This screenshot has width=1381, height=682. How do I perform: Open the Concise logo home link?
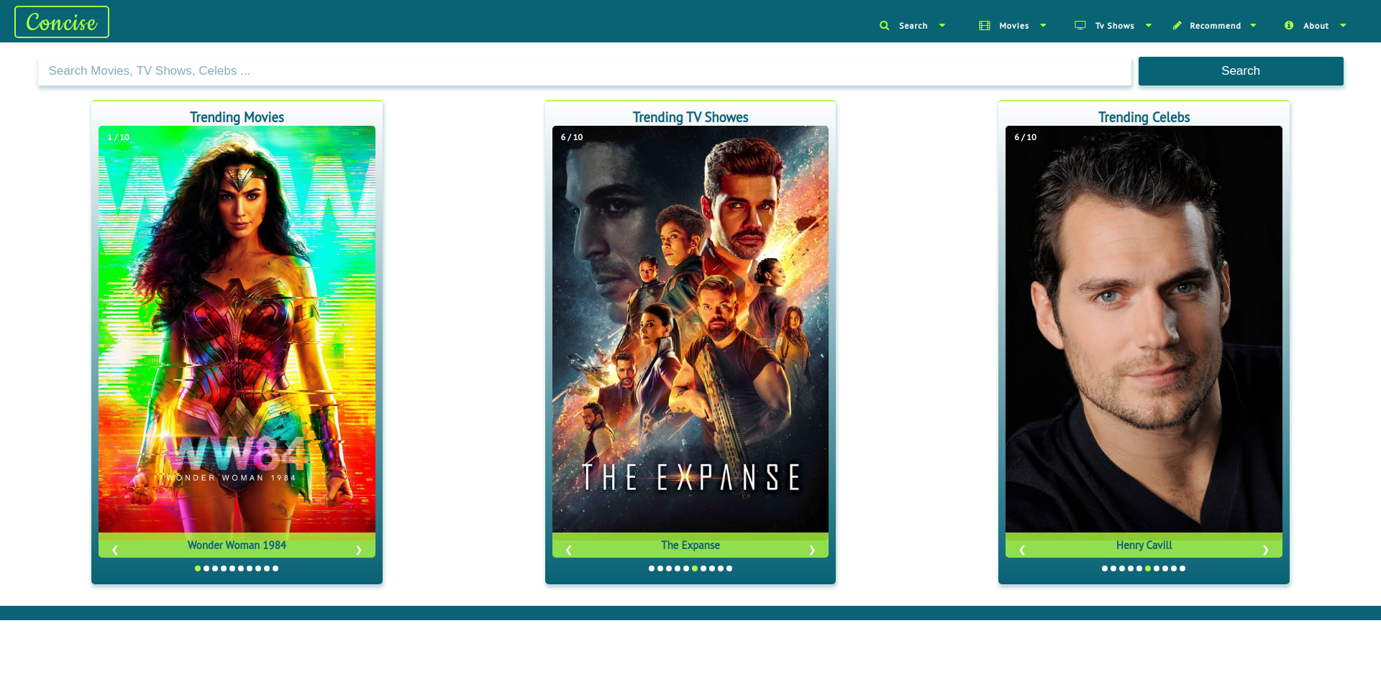coord(62,22)
